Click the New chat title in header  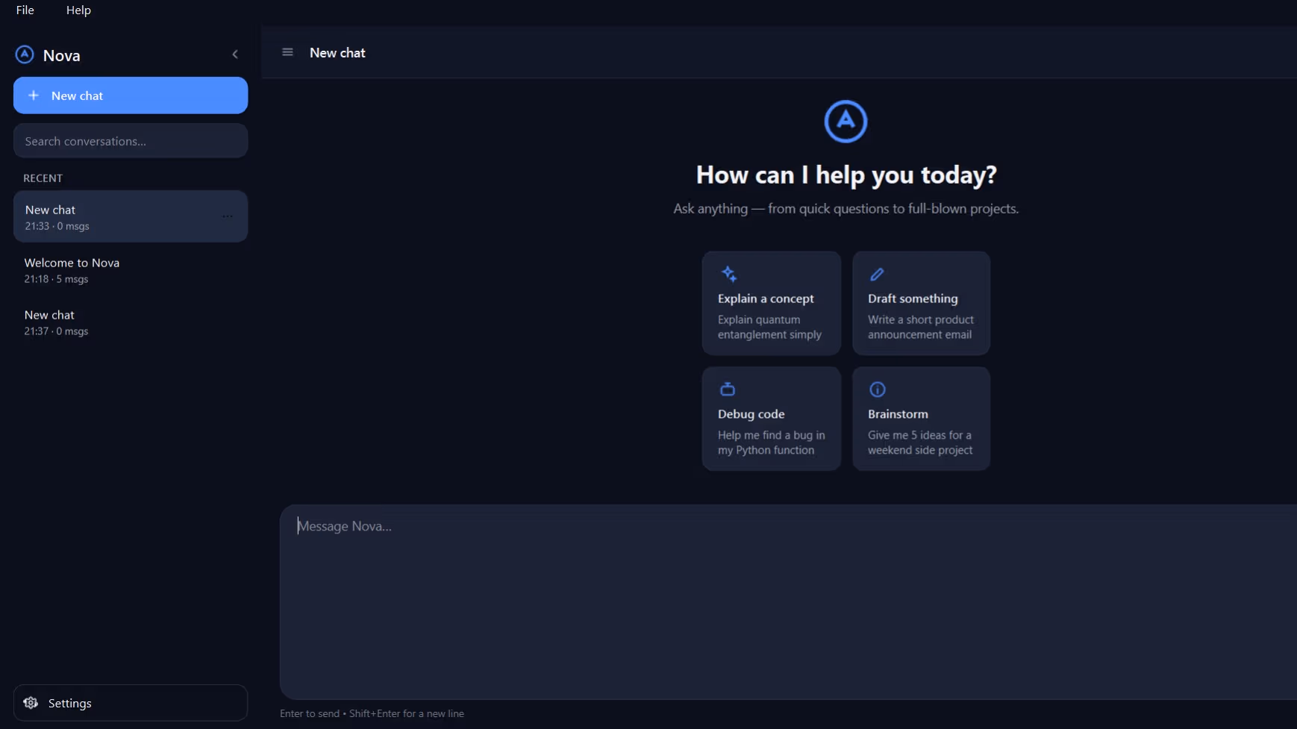(337, 53)
